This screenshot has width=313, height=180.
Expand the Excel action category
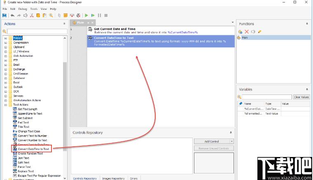click(6, 83)
